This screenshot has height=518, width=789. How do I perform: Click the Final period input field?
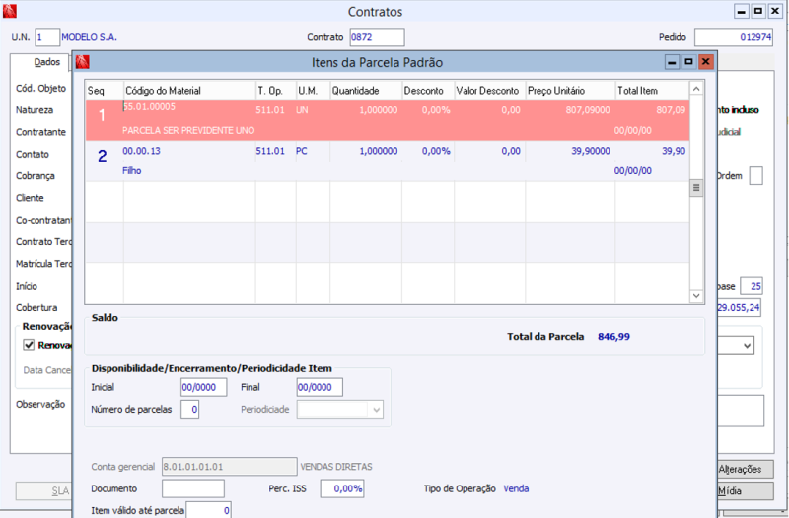(320, 387)
